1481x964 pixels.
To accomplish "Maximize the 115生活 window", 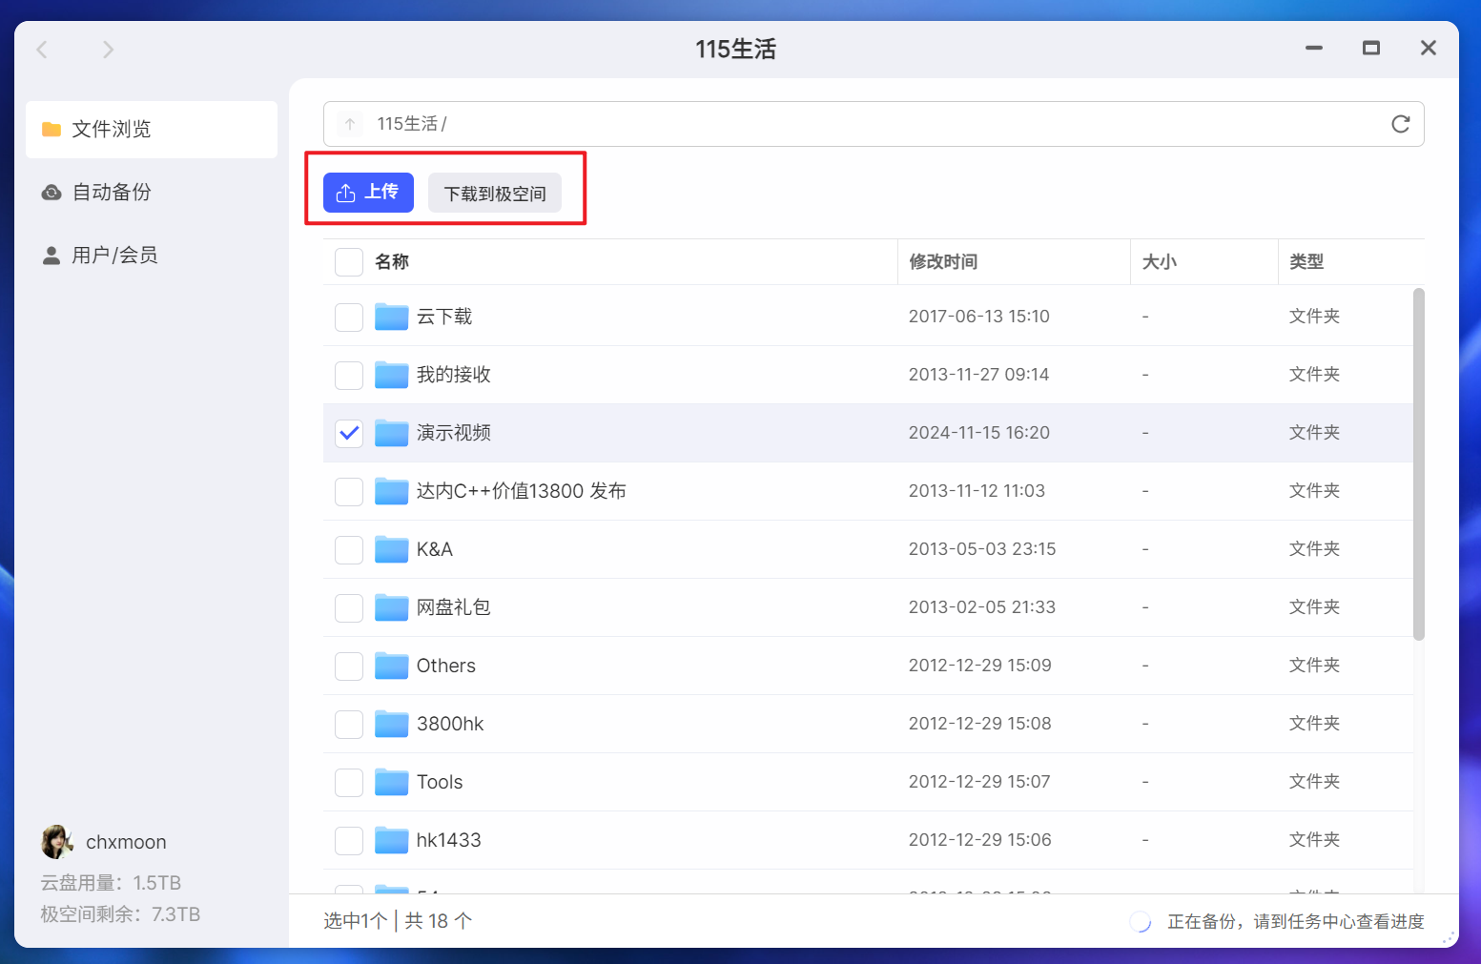I will click(x=1371, y=48).
